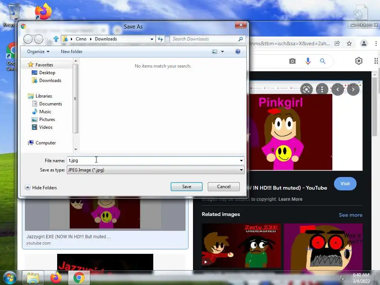Click the youtube.com source text

click(39, 243)
